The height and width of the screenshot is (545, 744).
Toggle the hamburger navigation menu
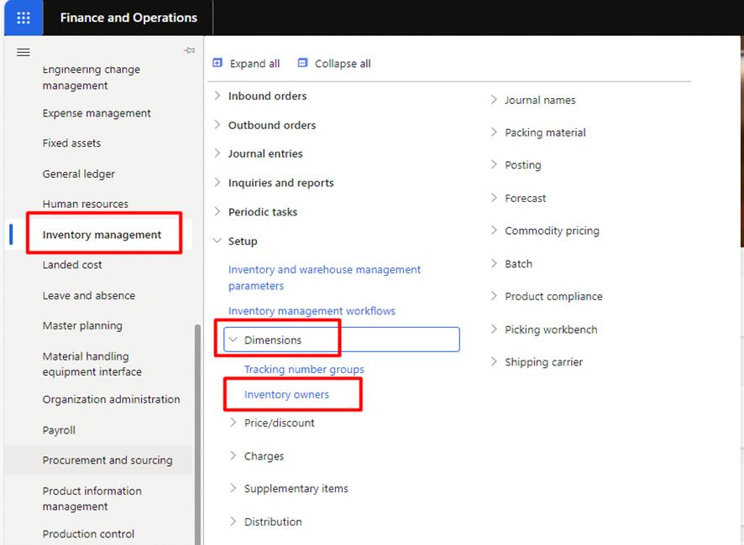(24, 52)
